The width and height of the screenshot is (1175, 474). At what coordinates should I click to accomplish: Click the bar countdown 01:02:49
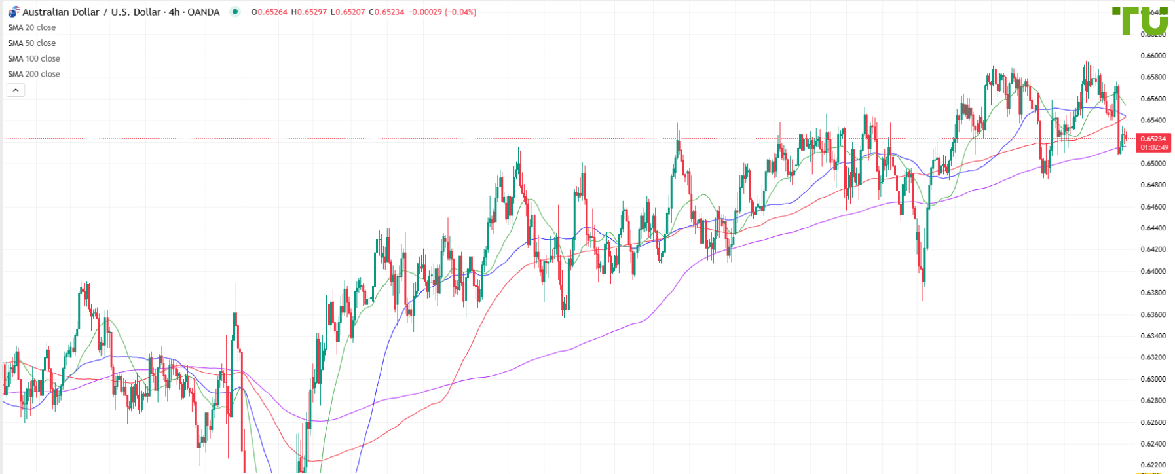click(x=1153, y=147)
